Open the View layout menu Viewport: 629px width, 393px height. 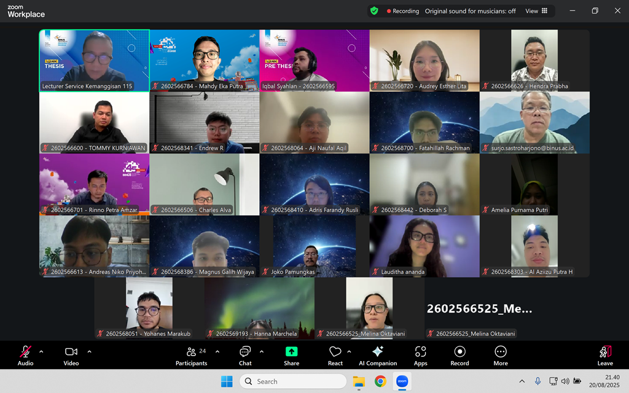536,11
